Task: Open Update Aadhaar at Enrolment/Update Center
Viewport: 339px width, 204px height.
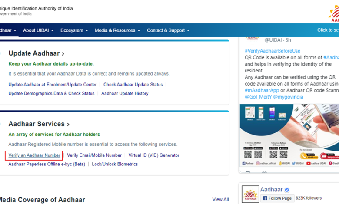Action: [53, 85]
